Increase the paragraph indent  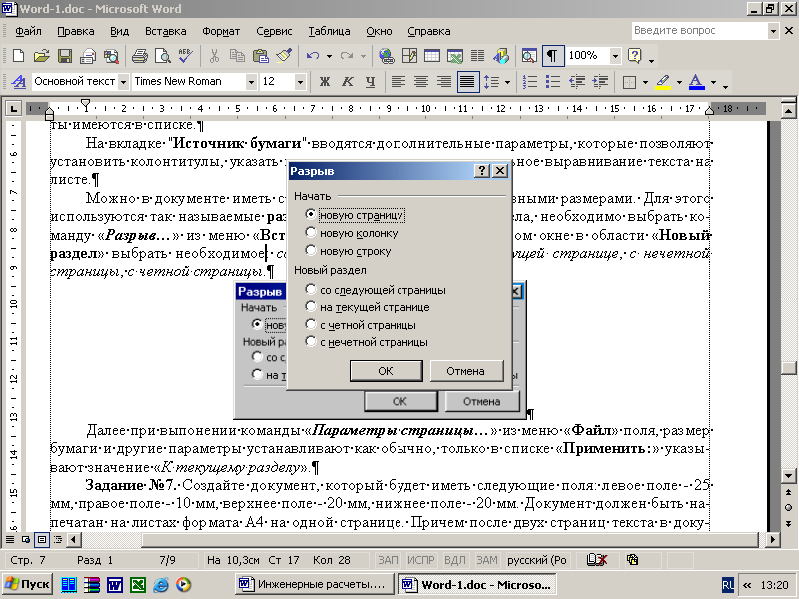click(600, 82)
